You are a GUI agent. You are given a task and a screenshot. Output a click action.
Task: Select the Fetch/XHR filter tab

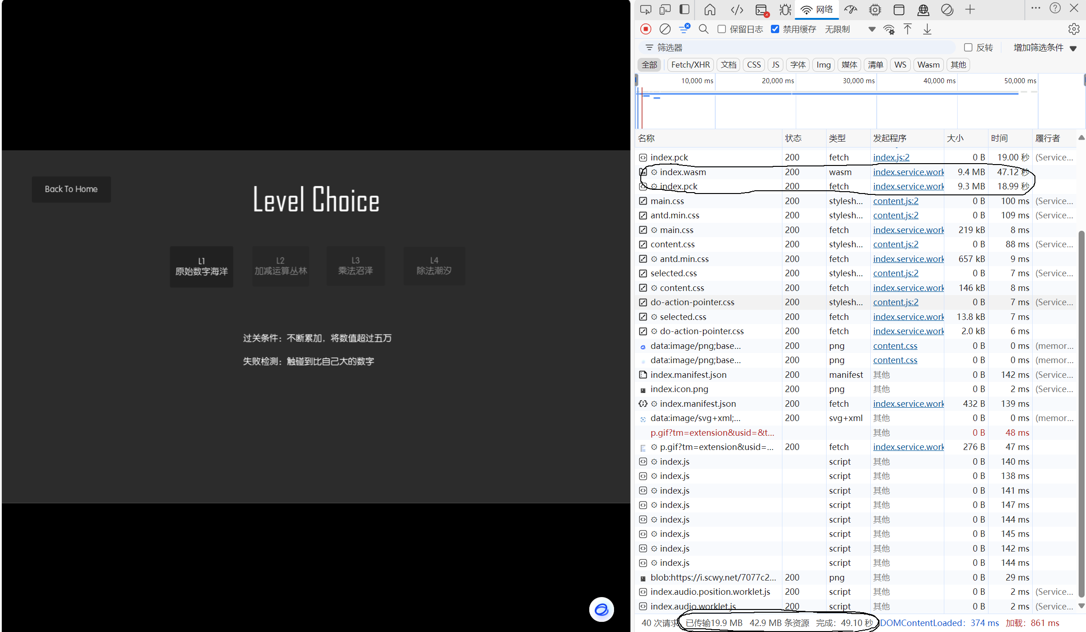coord(690,65)
